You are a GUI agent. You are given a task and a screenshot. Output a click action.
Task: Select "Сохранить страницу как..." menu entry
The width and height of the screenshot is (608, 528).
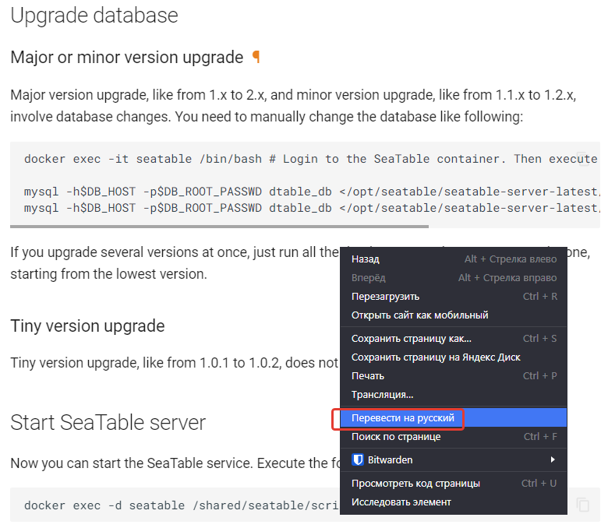411,338
